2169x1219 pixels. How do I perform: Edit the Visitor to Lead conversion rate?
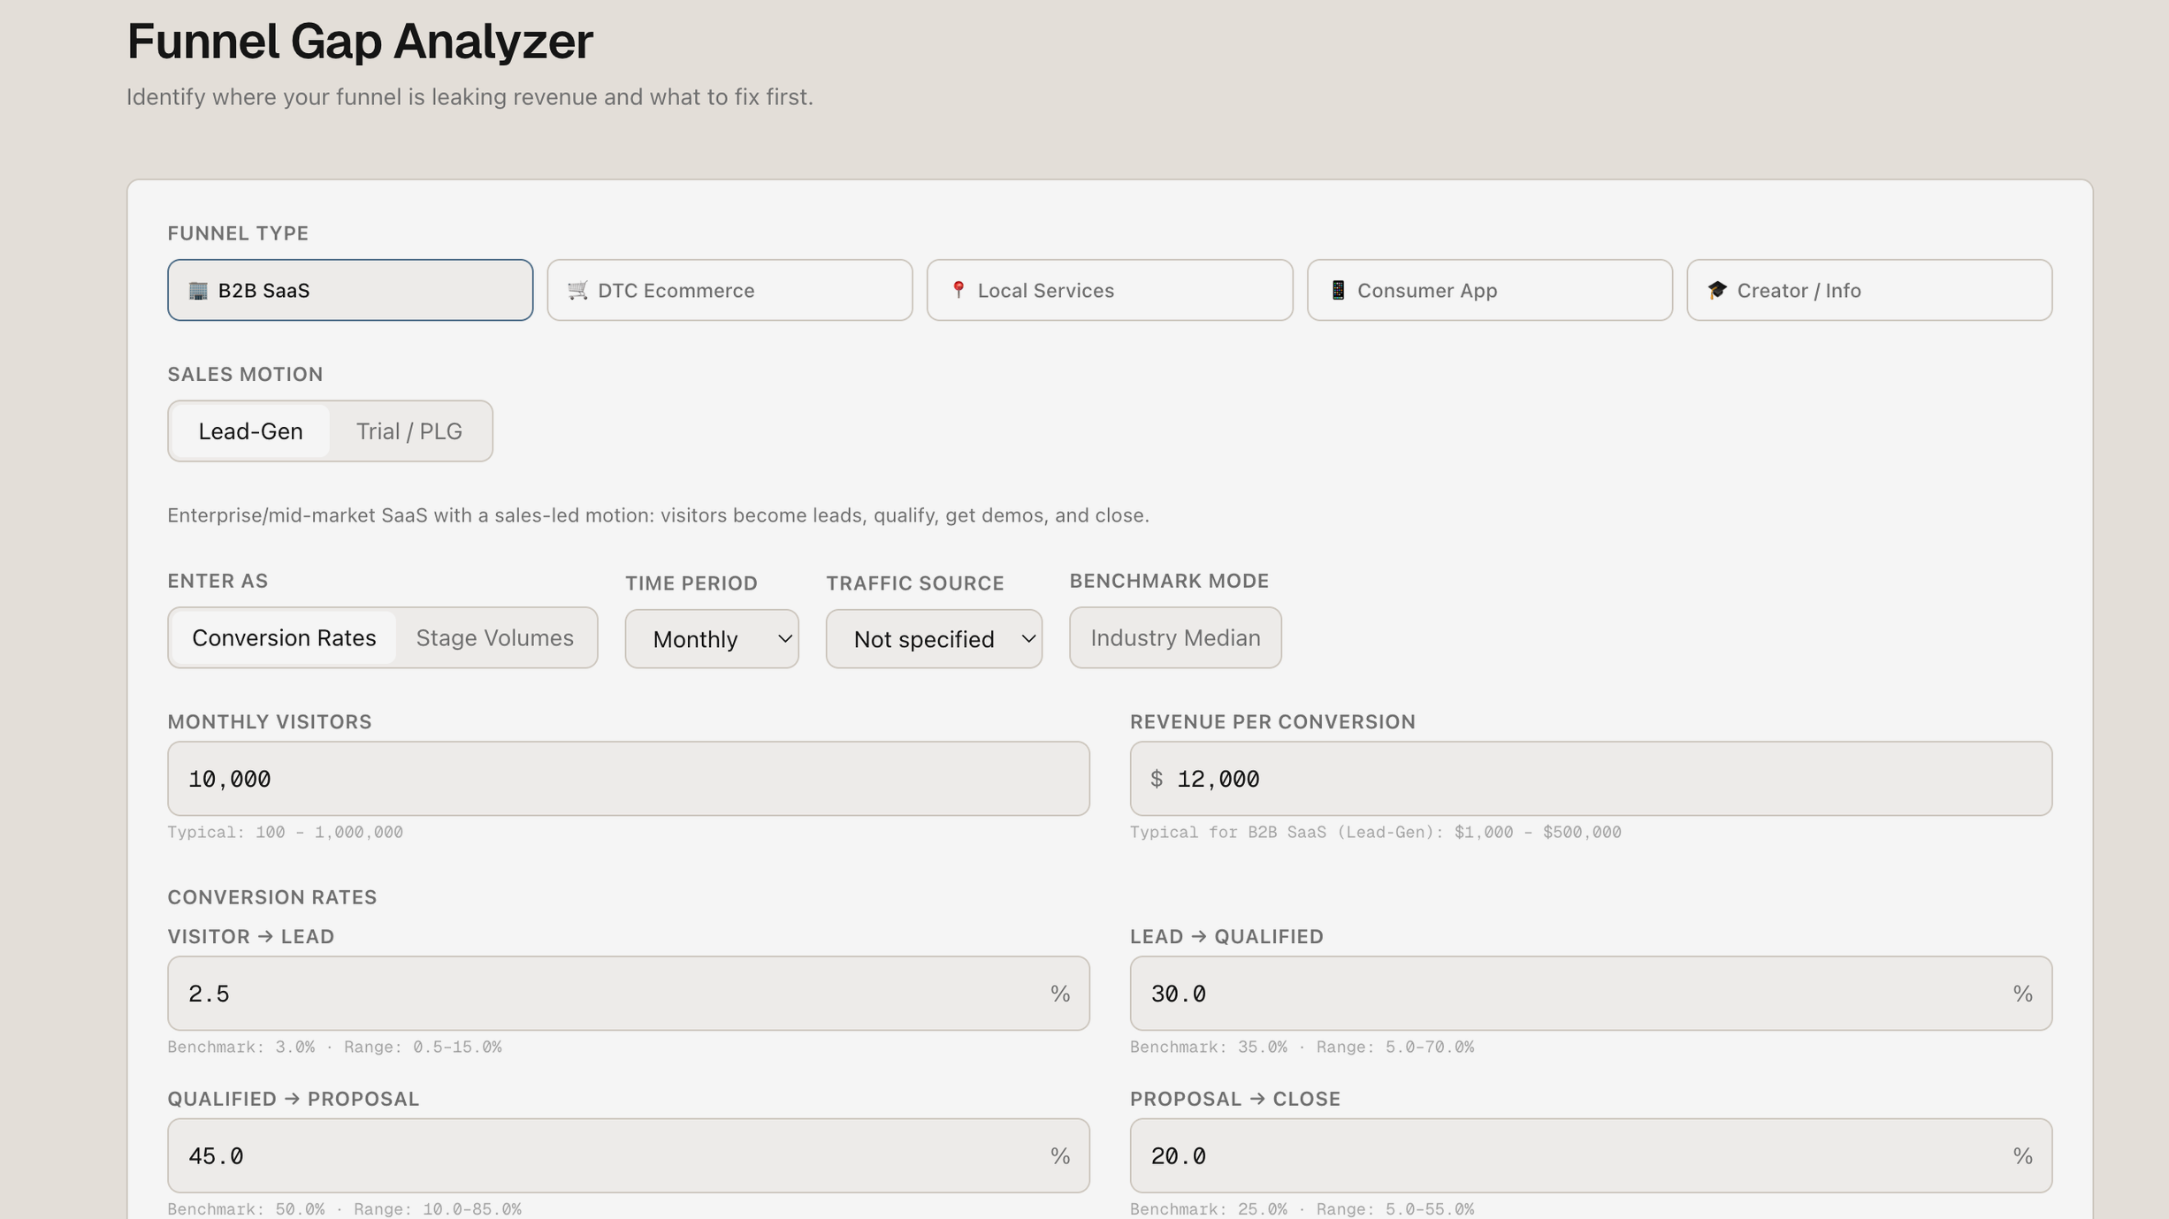click(x=627, y=993)
